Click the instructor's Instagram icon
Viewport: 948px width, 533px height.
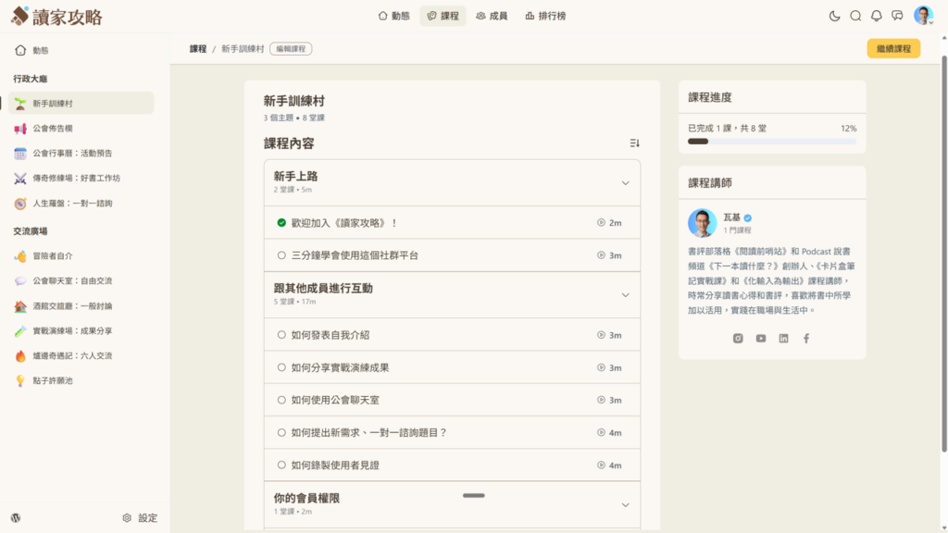tap(738, 339)
